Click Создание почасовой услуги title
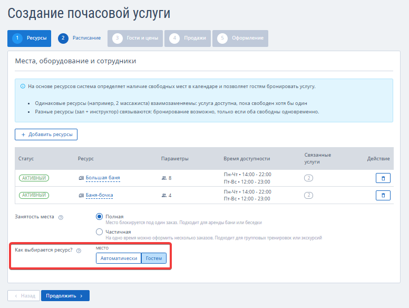 (x=89, y=13)
